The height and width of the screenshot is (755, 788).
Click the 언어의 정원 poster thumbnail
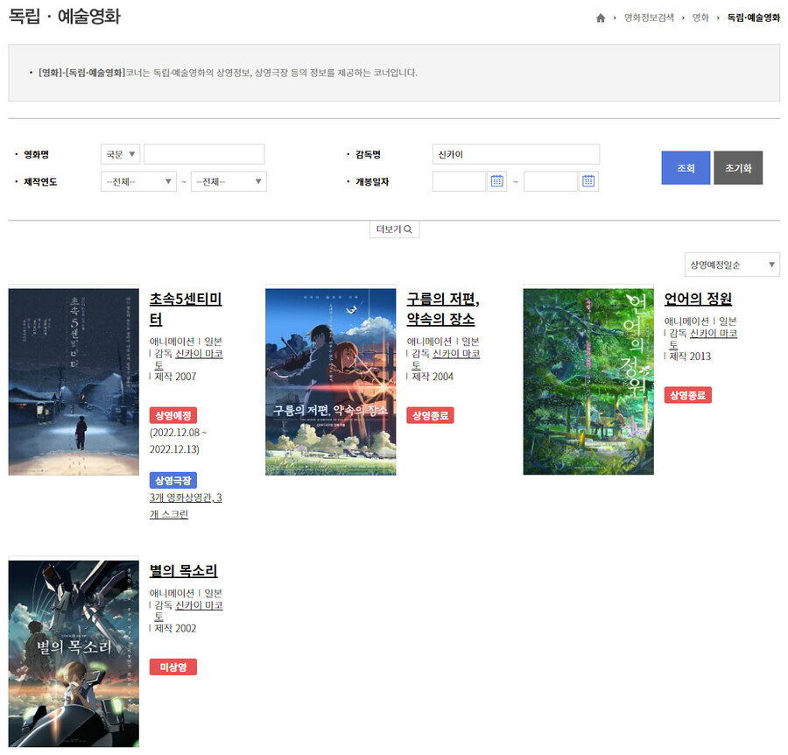pos(588,382)
